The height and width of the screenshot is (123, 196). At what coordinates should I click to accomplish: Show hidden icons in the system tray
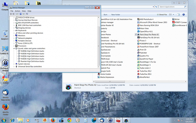point(175,120)
